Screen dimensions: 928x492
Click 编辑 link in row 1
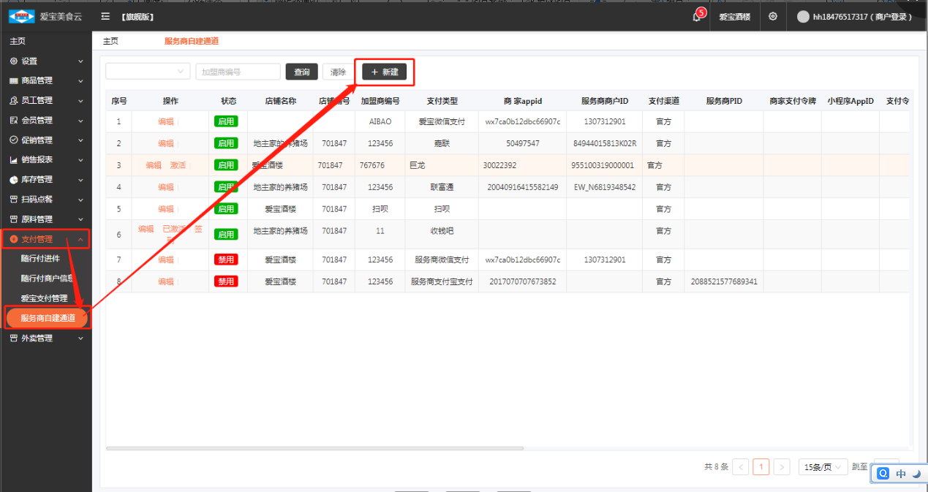[166, 122]
